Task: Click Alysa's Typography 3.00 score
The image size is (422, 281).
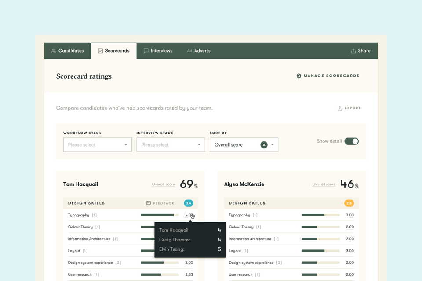Action: (x=349, y=215)
